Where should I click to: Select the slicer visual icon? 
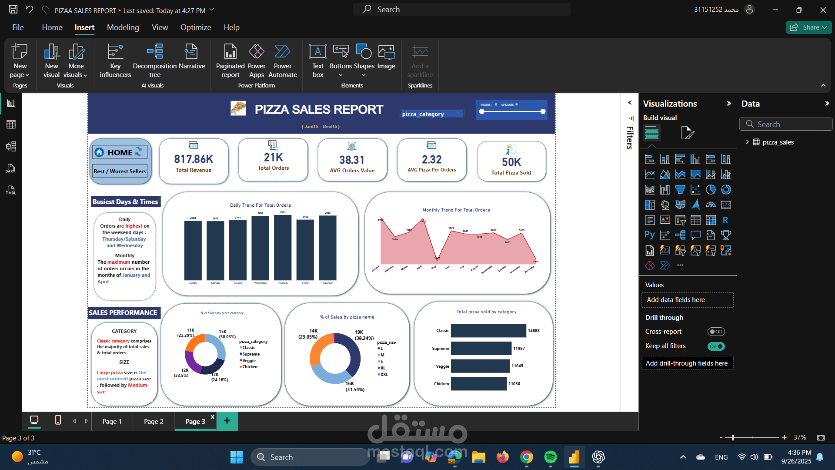680,220
